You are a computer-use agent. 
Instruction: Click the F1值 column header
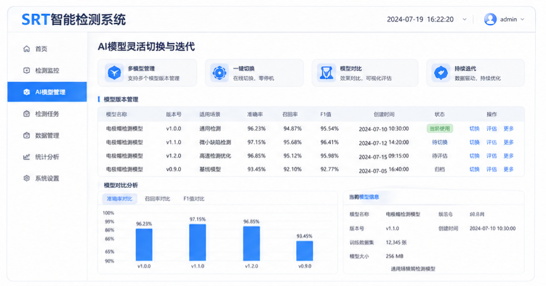pyautogui.click(x=325, y=115)
